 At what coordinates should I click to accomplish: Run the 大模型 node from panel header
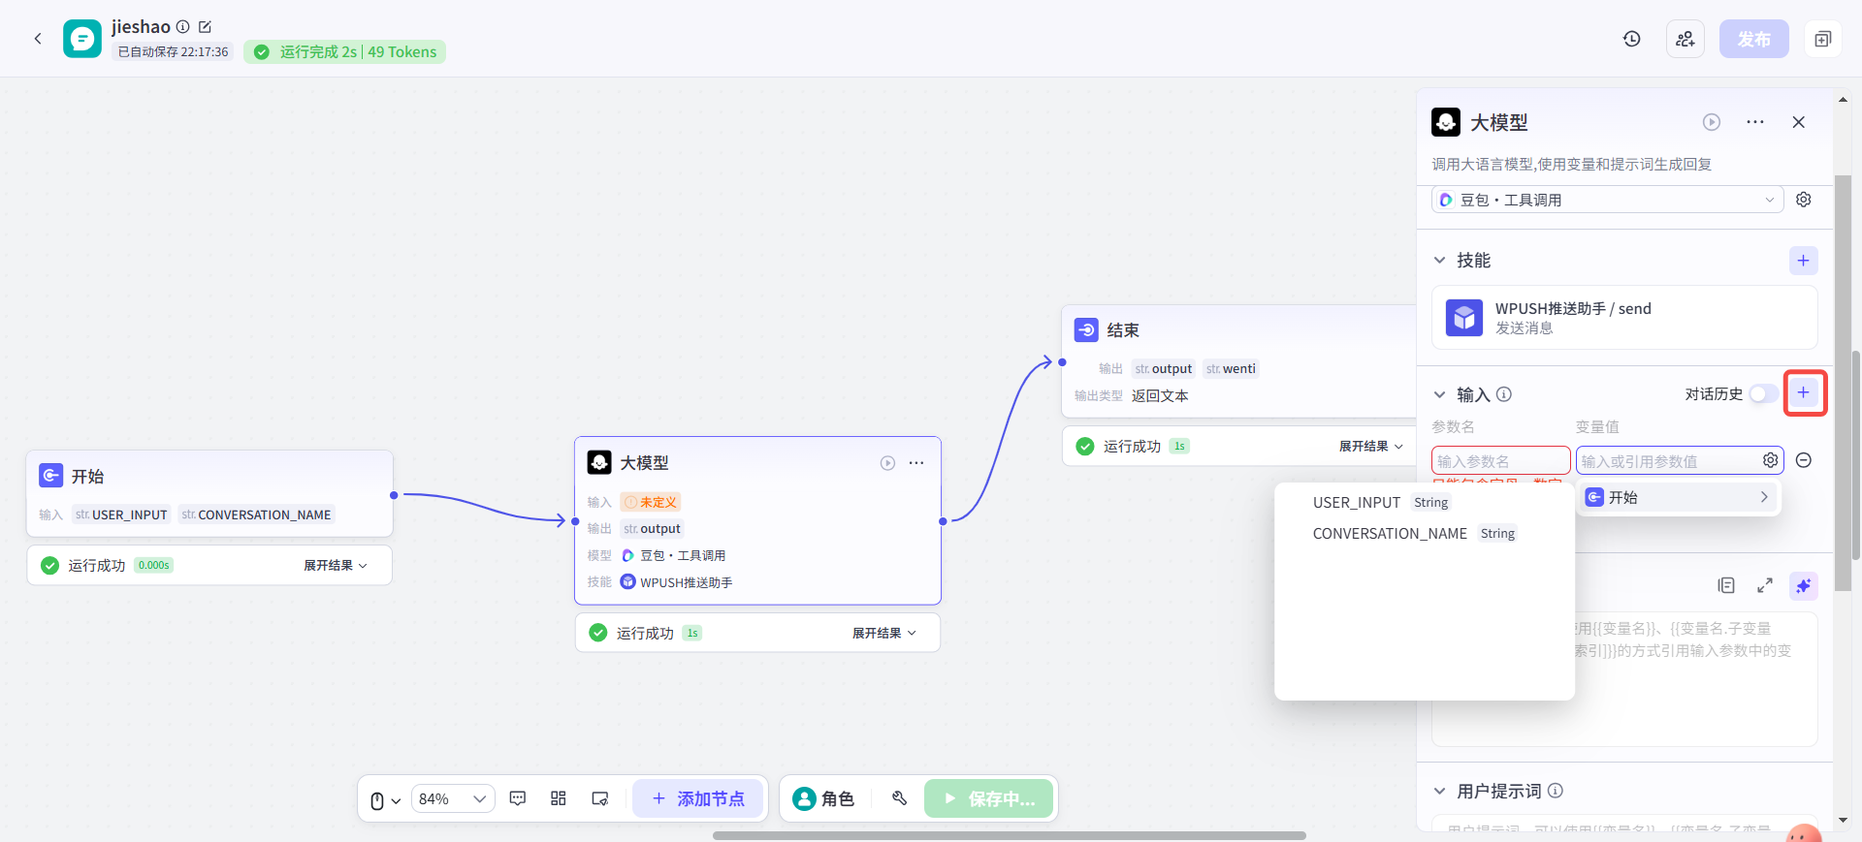1712,122
